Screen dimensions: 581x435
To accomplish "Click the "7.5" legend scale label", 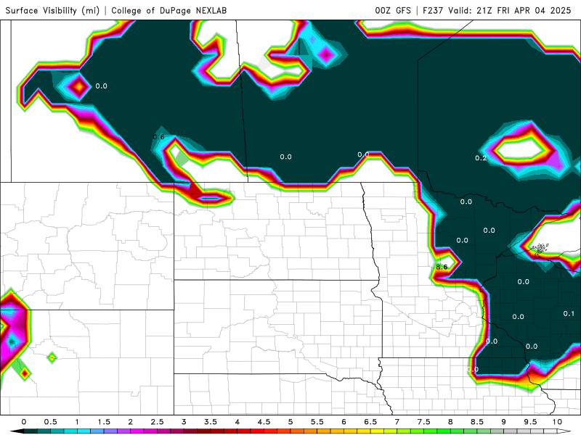I will click(x=424, y=422).
